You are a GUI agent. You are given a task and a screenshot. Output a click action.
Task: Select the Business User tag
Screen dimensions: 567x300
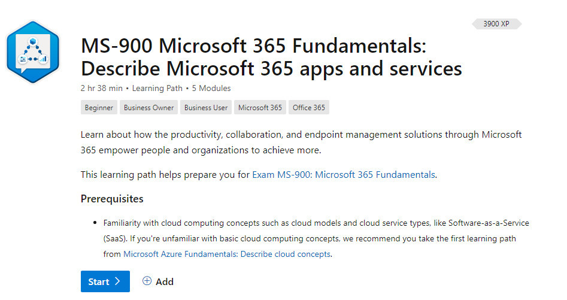pos(206,107)
